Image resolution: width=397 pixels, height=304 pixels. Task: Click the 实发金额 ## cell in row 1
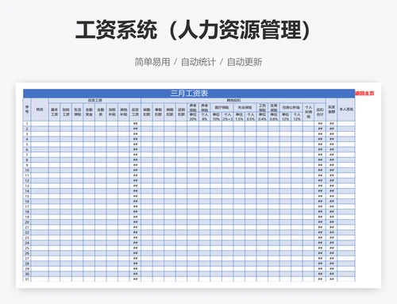point(332,124)
